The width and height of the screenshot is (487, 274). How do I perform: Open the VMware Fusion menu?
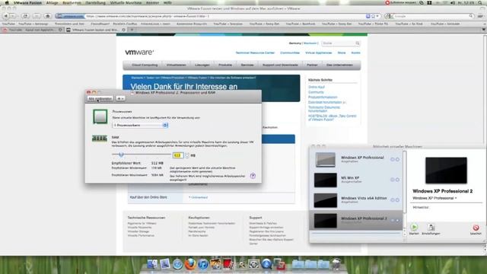[27, 2]
